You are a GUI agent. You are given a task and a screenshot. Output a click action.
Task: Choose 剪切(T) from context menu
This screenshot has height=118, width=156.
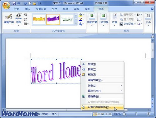102,64
